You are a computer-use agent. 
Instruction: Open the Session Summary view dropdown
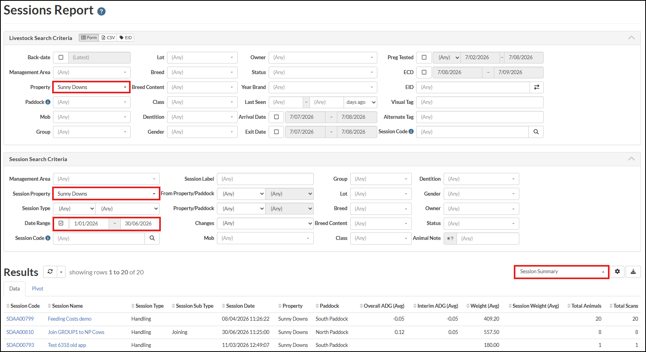point(562,272)
